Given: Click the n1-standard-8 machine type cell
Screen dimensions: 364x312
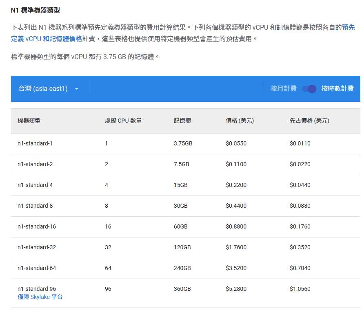Looking at the screenshot, I should pyautogui.click(x=35, y=206).
